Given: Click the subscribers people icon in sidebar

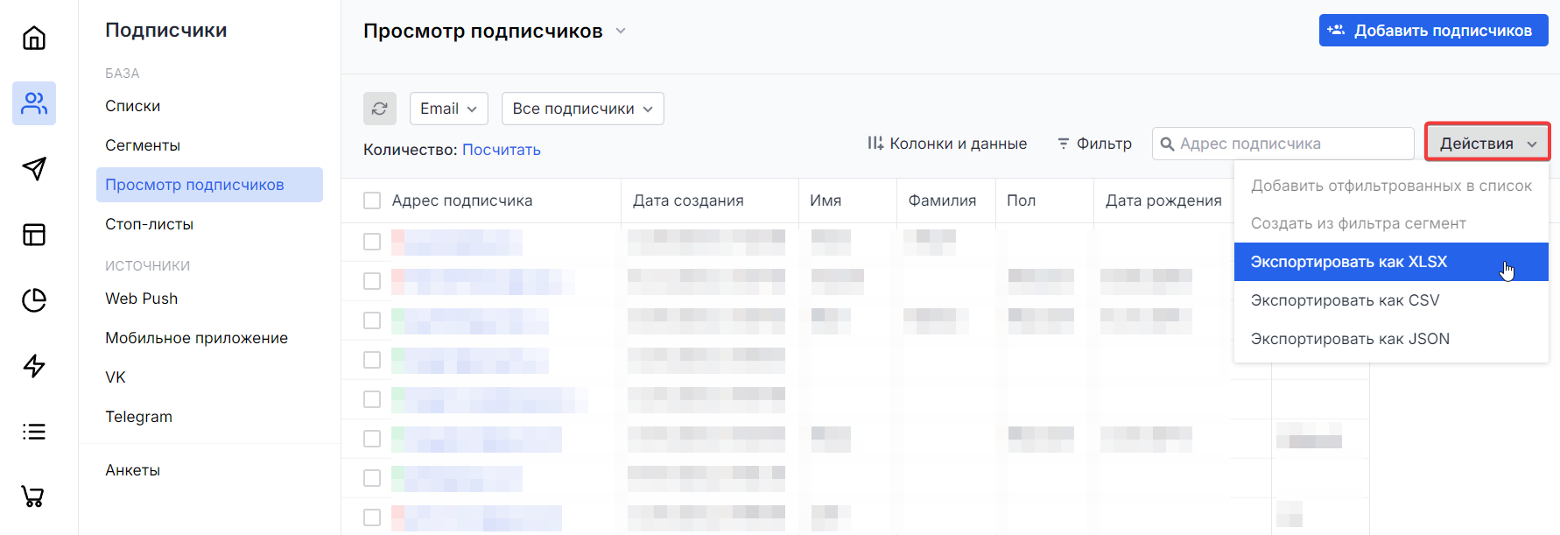Looking at the screenshot, I should pyautogui.click(x=34, y=103).
